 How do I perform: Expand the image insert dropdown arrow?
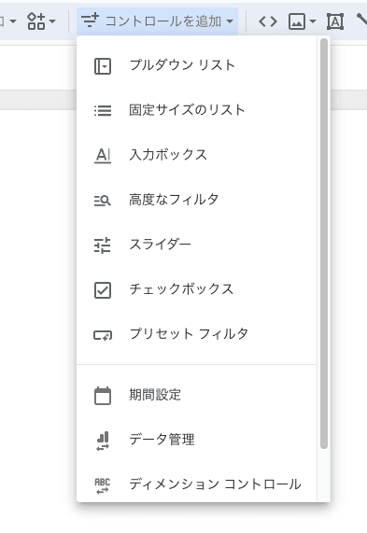pos(313,21)
